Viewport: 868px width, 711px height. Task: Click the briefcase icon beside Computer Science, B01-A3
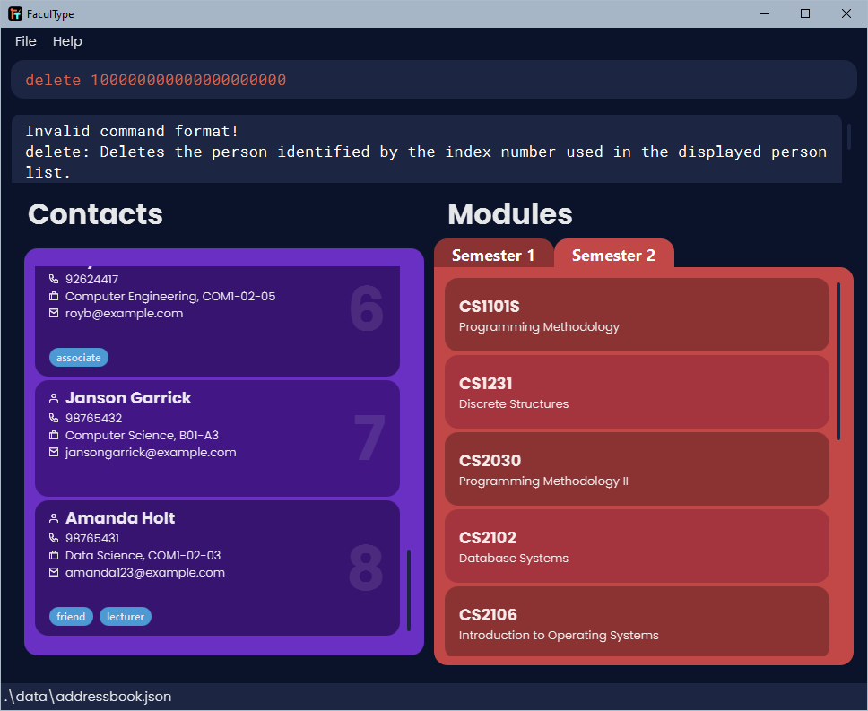coord(54,435)
